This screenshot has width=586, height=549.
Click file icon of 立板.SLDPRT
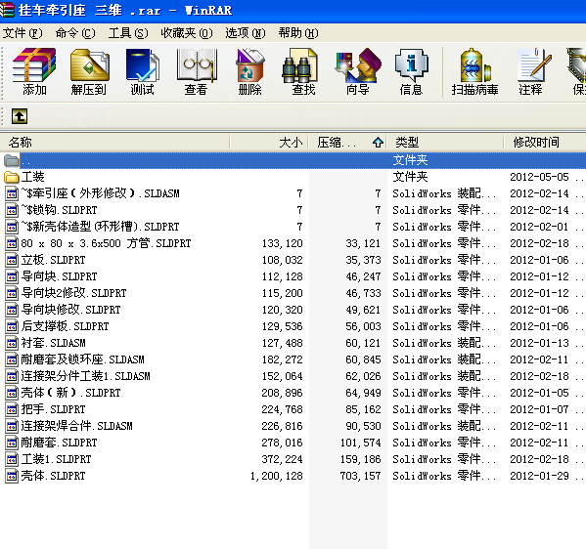pyautogui.click(x=12, y=260)
